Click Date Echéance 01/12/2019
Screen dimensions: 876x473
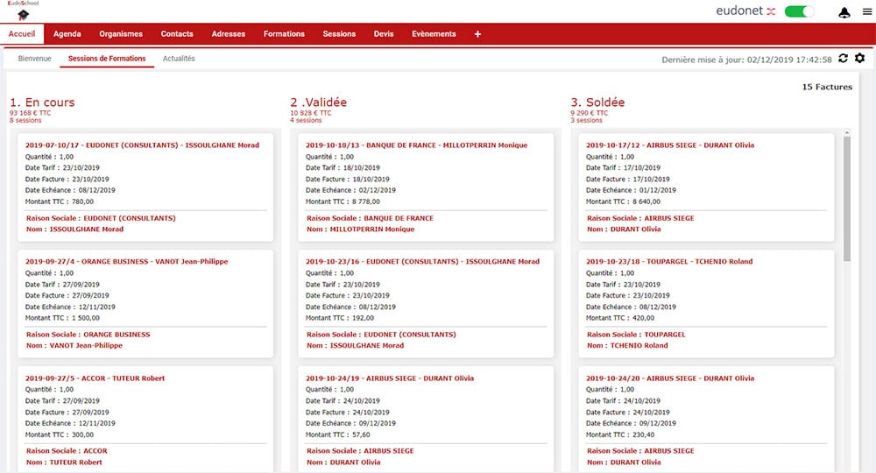pos(631,190)
